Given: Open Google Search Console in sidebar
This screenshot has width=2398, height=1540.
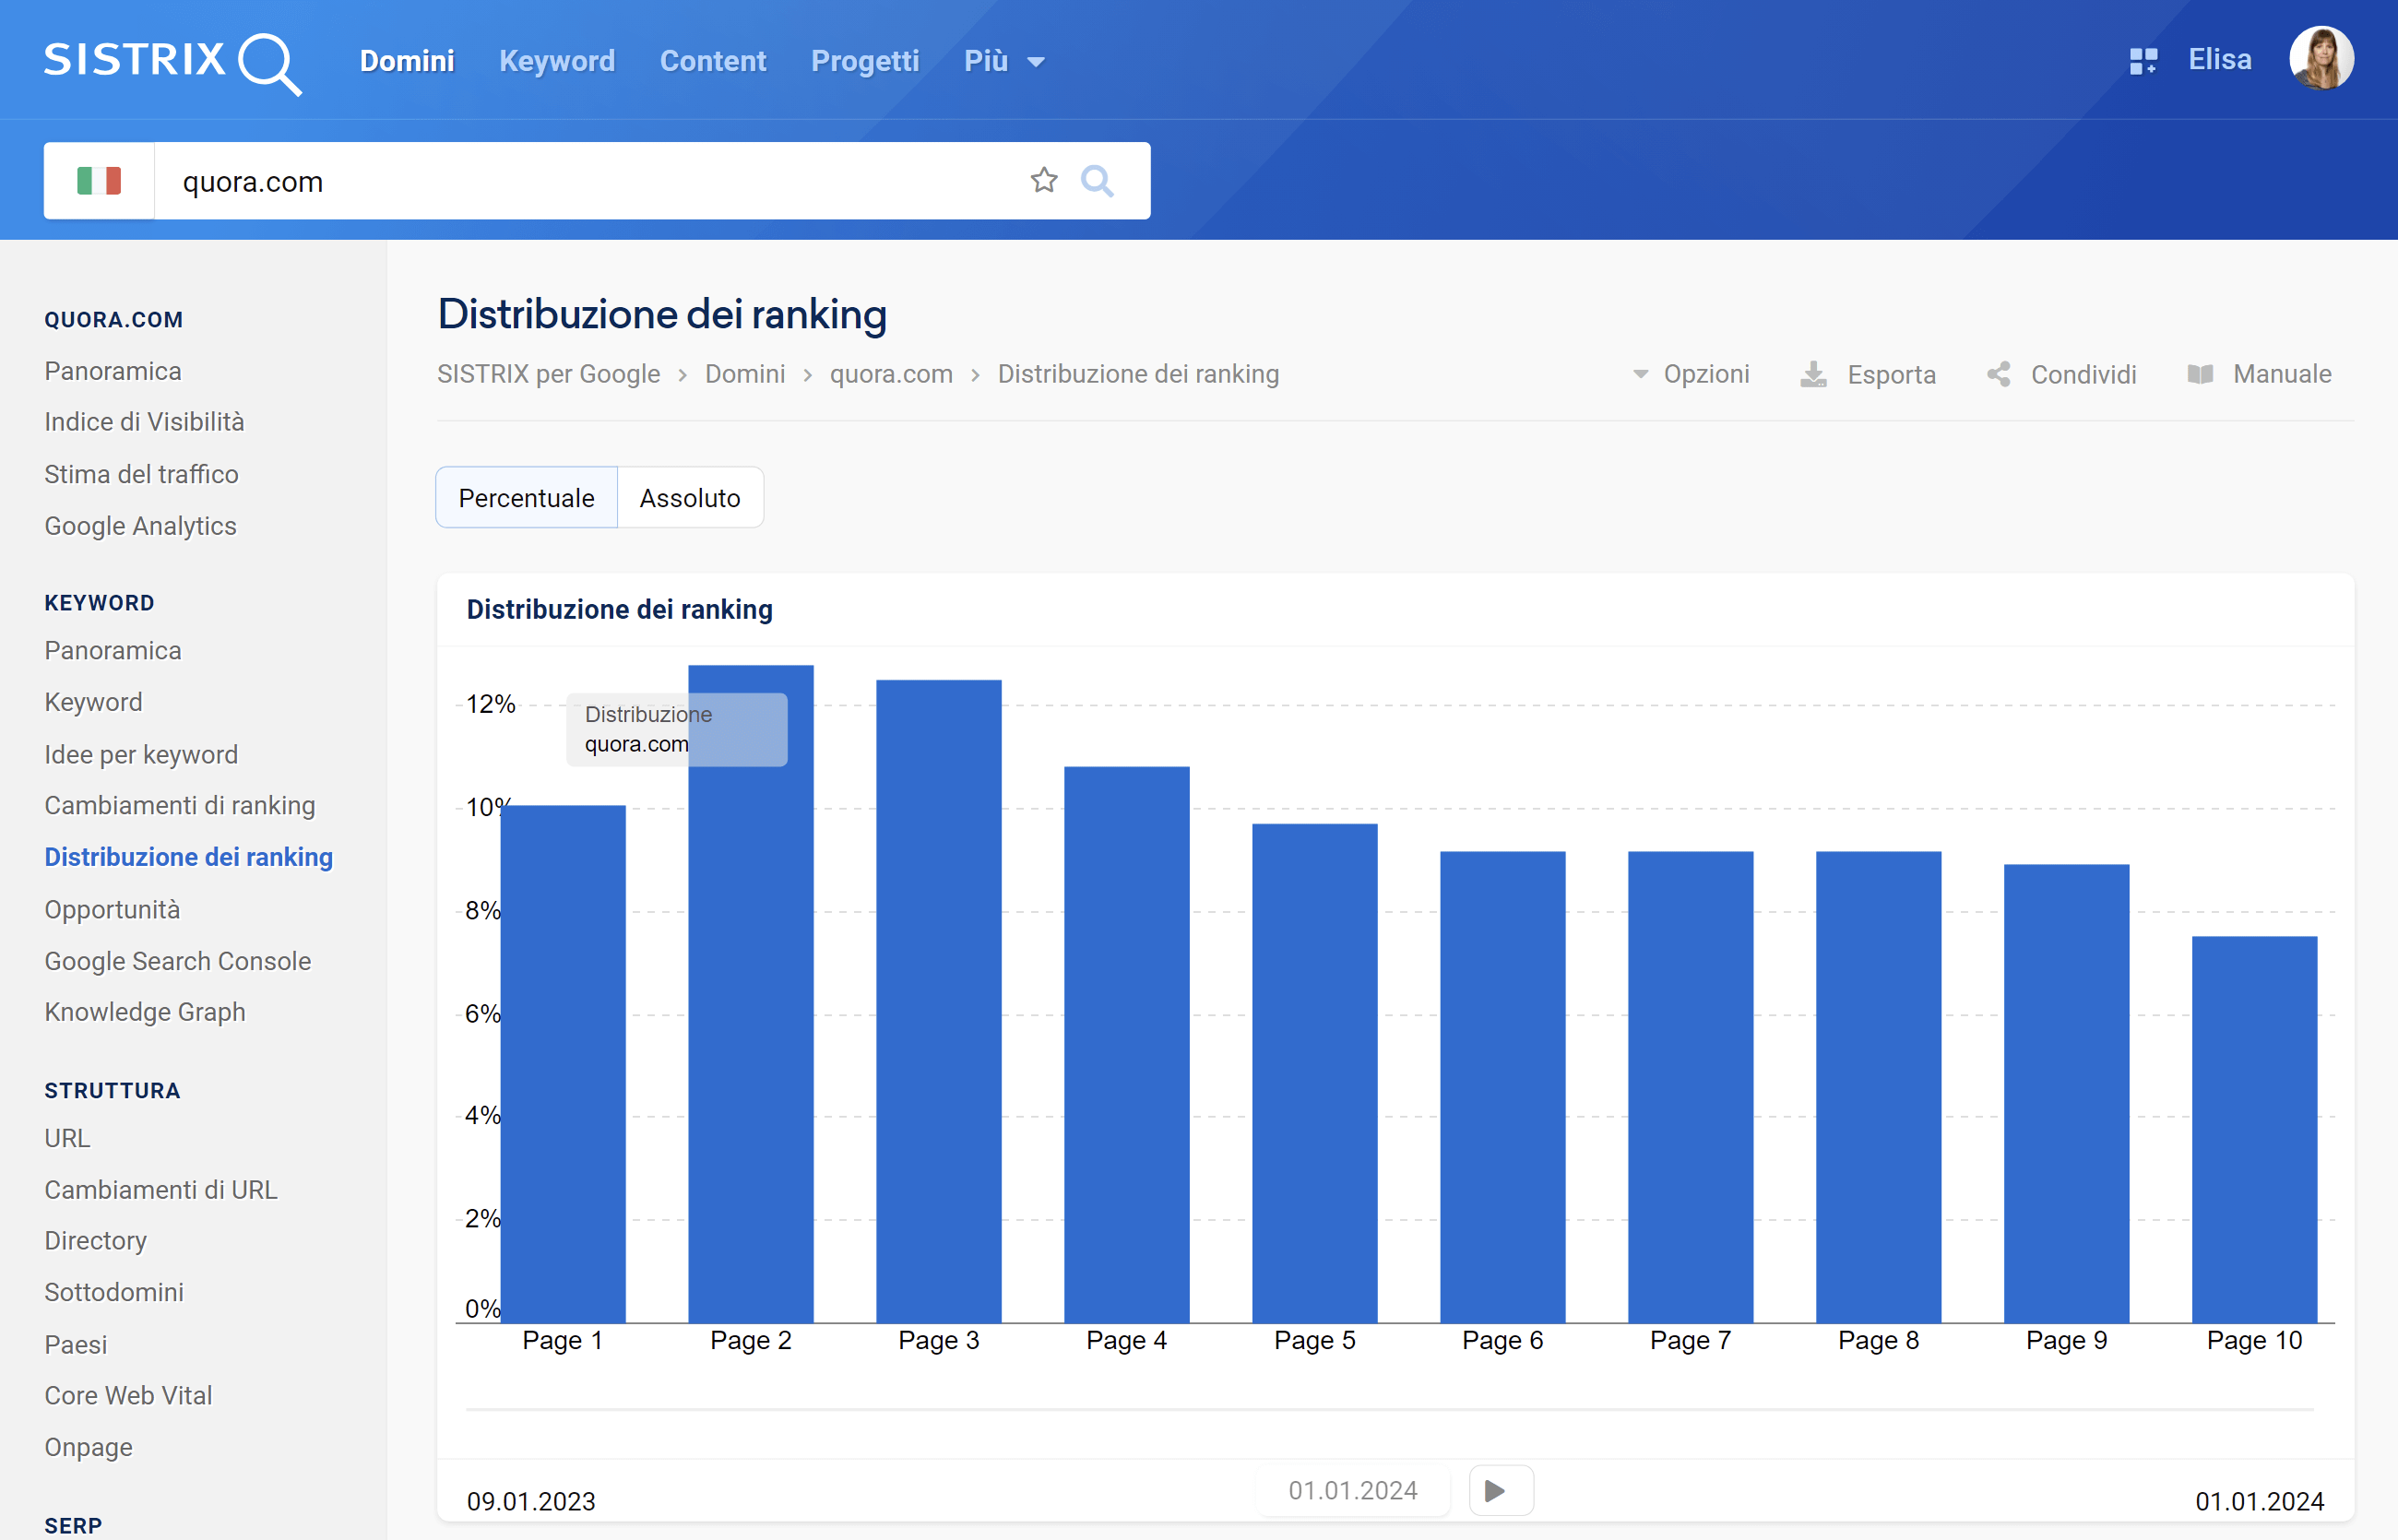Looking at the screenshot, I should tap(178, 961).
